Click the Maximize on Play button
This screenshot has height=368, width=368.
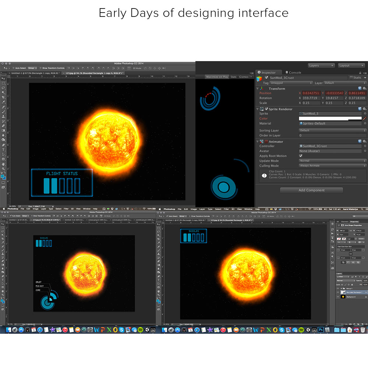pyautogui.click(x=217, y=77)
